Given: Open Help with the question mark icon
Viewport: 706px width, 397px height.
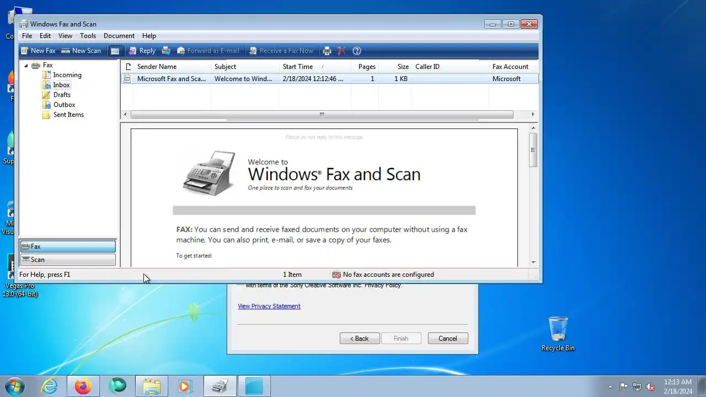Looking at the screenshot, I should coord(357,51).
